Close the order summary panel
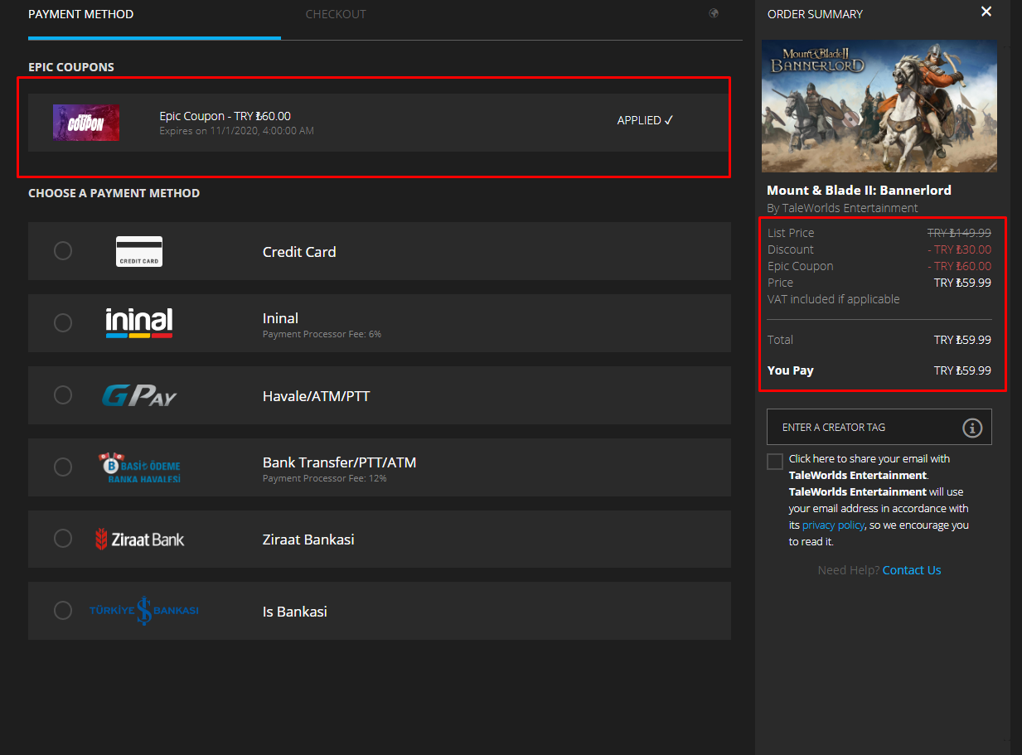Screen dimensions: 1022x755 986,12
